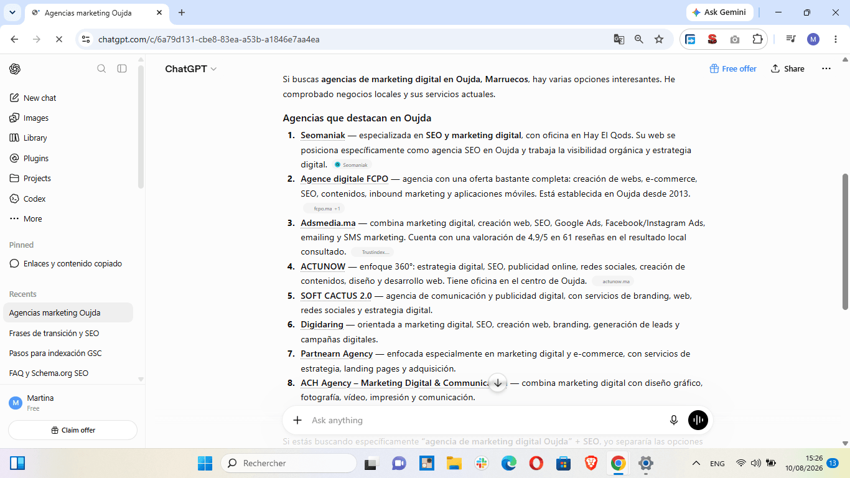Click the microphone dictation icon
The image size is (850, 478).
673,420
